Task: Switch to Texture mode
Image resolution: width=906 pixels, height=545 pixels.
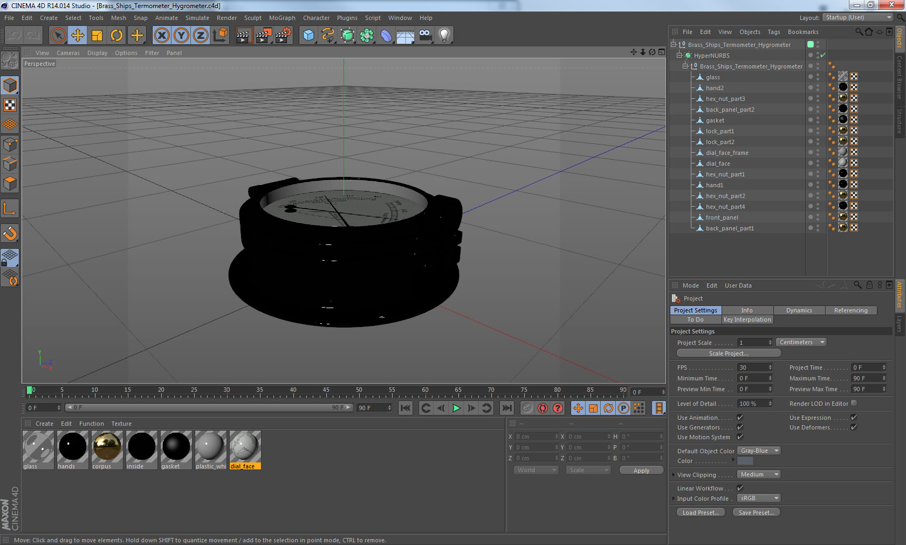Action: 10,105
